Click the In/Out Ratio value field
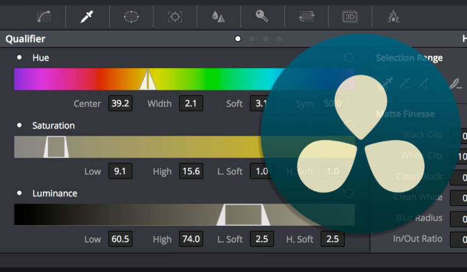Image resolution: width=467 pixels, height=272 pixels. click(x=459, y=239)
